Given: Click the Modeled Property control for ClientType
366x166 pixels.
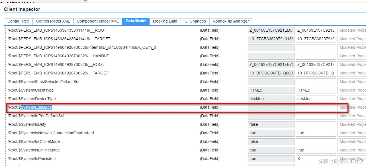Looking at the screenshot, I should 351,90.
